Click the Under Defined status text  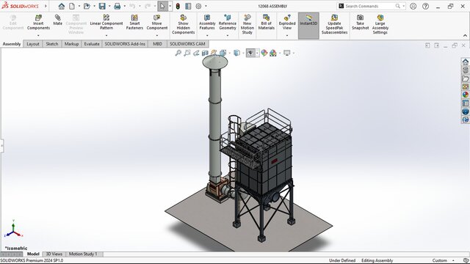342,260
